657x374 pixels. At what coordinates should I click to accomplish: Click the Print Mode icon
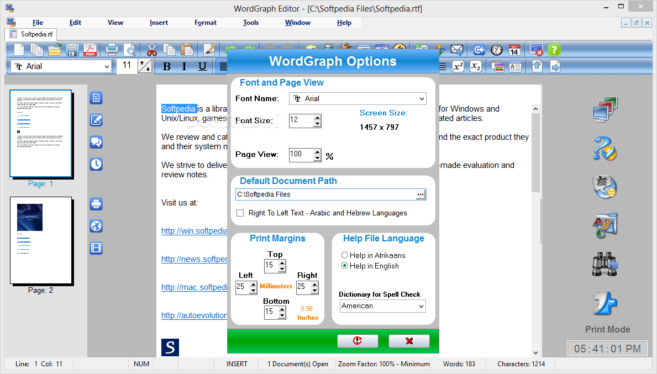click(605, 303)
